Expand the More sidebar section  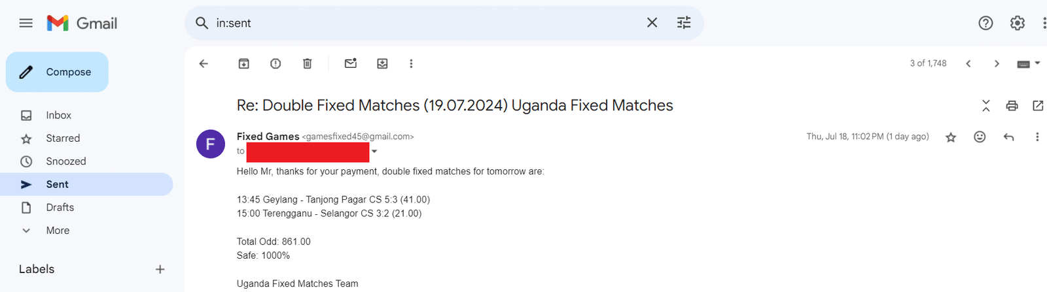point(58,231)
